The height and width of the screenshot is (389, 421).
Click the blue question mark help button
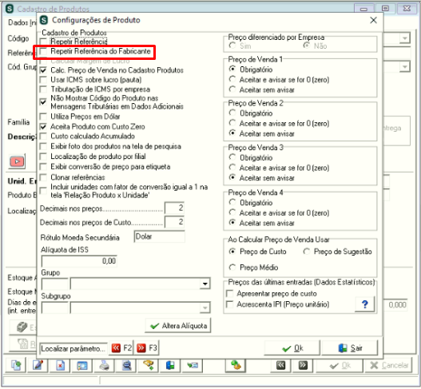tap(364, 304)
